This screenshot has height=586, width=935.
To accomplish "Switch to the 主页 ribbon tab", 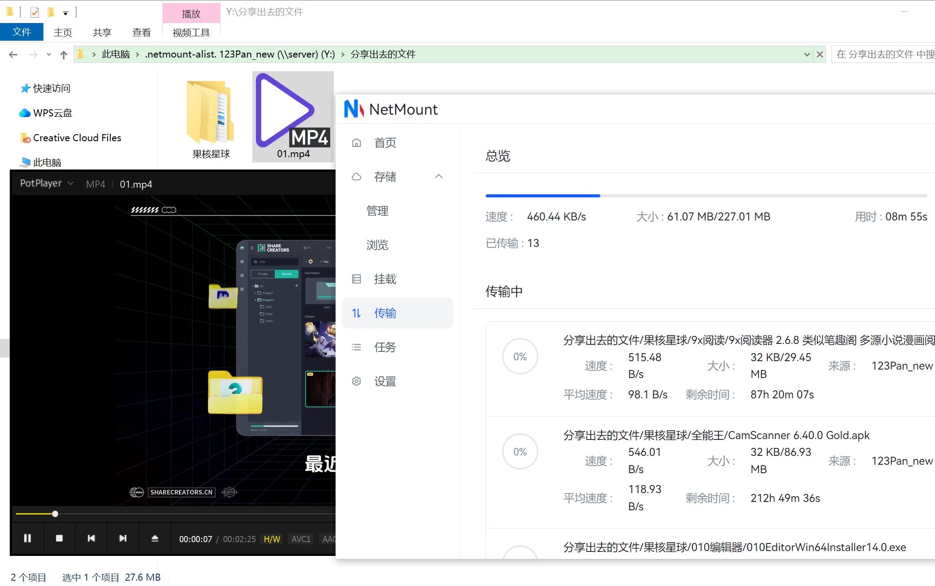I will pyautogui.click(x=63, y=32).
